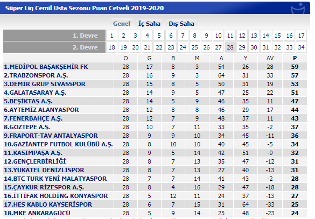The image size is (315, 219).
Task: Click the P points column header
Action: (x=295, y=58)
